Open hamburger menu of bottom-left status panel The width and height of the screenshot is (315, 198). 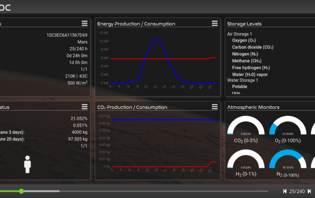pos(84,107)
